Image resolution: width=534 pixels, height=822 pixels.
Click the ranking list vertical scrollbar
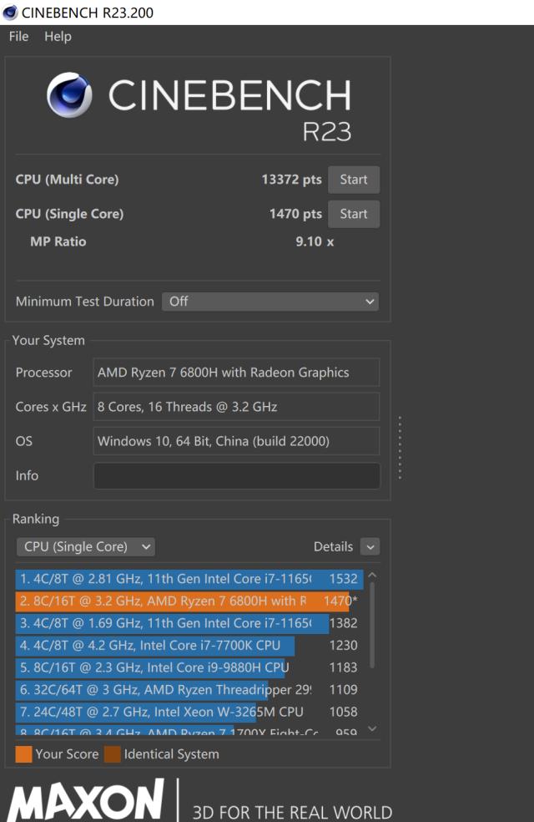(372, 625)
